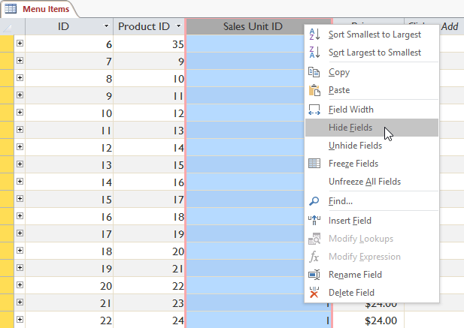Click the Sort Largest to Smallest icon
The width and height of the screenshot is (464, 328).
(315, 53)
